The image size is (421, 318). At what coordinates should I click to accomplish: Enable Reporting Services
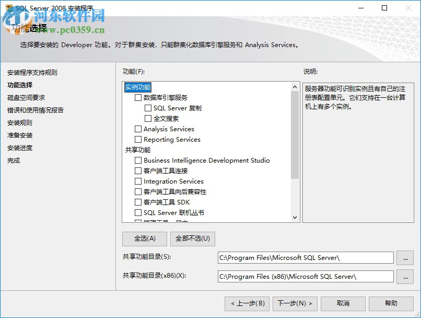point(137,140)
